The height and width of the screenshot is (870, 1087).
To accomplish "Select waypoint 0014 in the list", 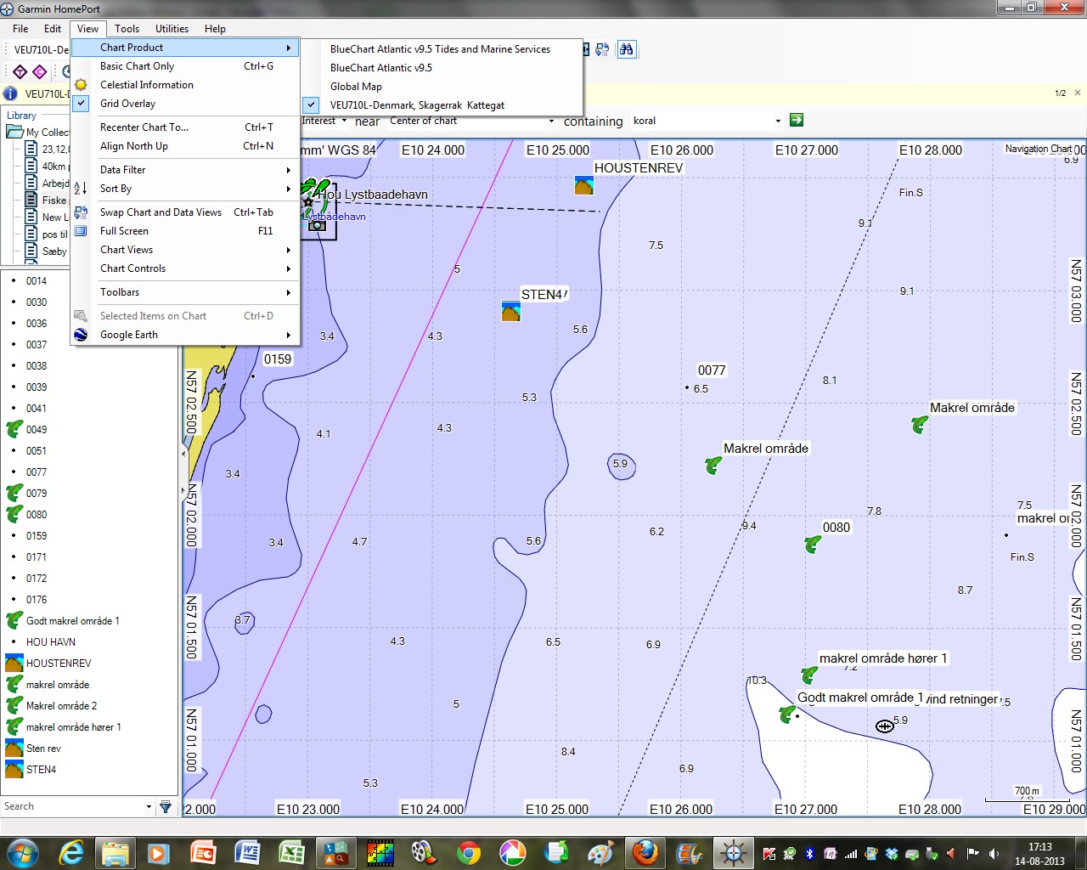I will pos(37,280).
